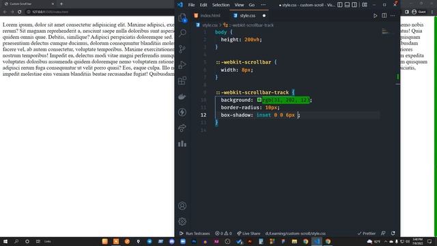Click the style.css file path in the status bar

(295, 234)
